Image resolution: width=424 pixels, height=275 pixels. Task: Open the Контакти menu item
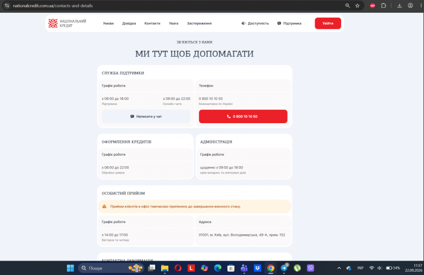pos(152,24)
